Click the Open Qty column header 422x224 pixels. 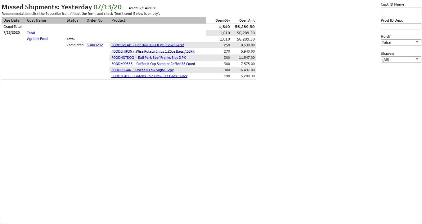(x=222, y=21)
